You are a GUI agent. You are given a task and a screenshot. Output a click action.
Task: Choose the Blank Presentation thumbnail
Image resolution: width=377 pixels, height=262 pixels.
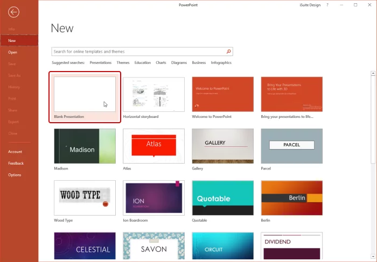[85, 94]
